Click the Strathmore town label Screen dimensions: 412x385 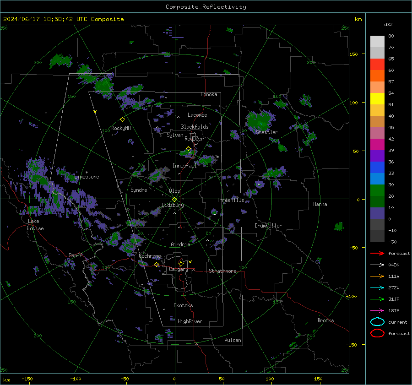(x=222, y=271)
